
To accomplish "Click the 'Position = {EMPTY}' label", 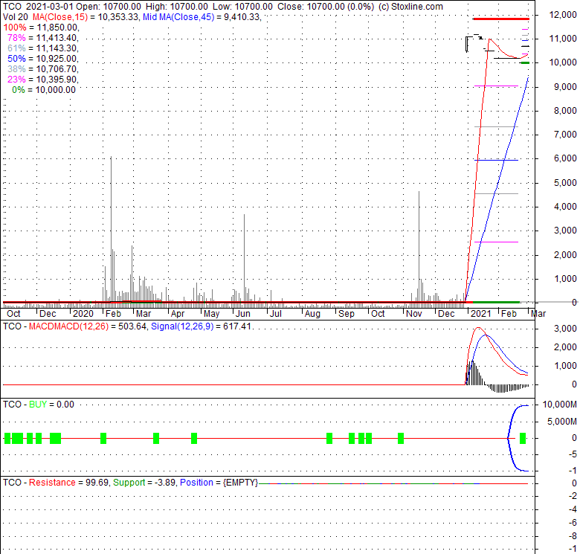I will click(x=219, y=483).
